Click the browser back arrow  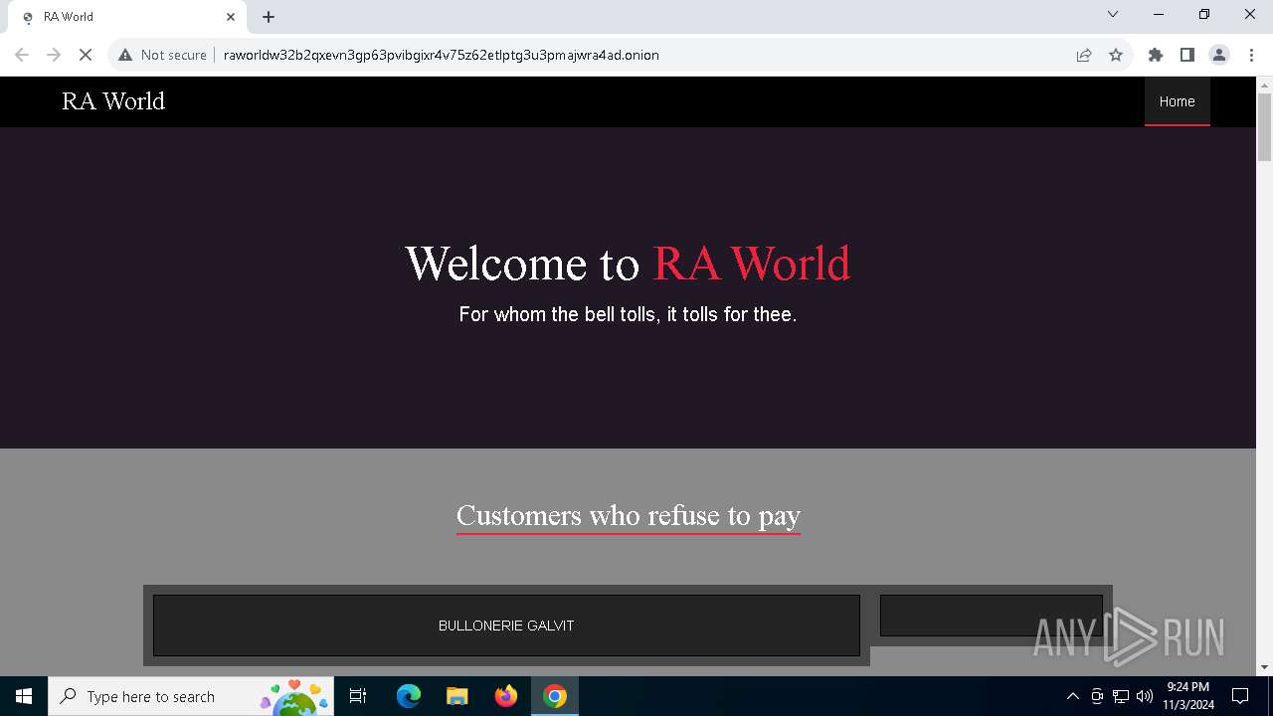[x=22, y=55]
